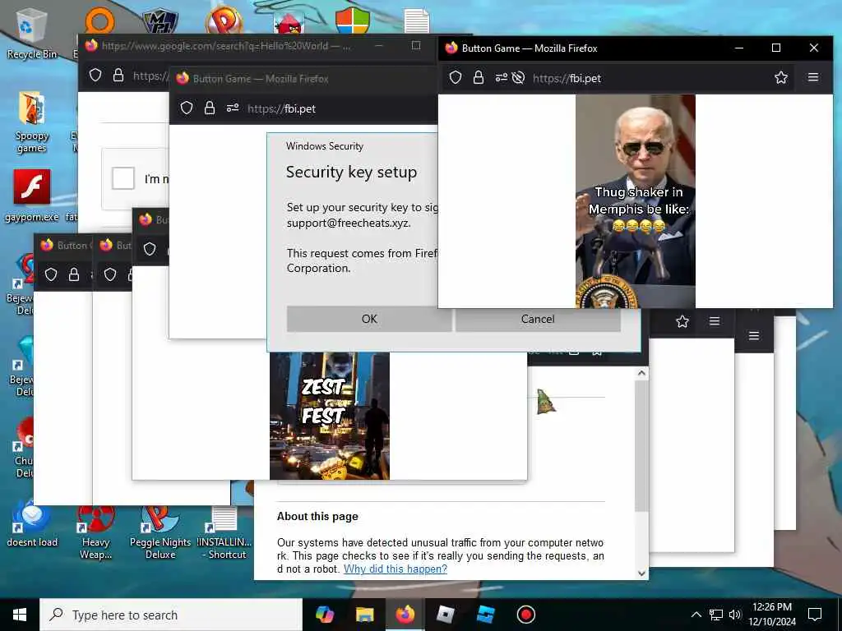Click the ZEST FEST image

click(x=330, y=416)
